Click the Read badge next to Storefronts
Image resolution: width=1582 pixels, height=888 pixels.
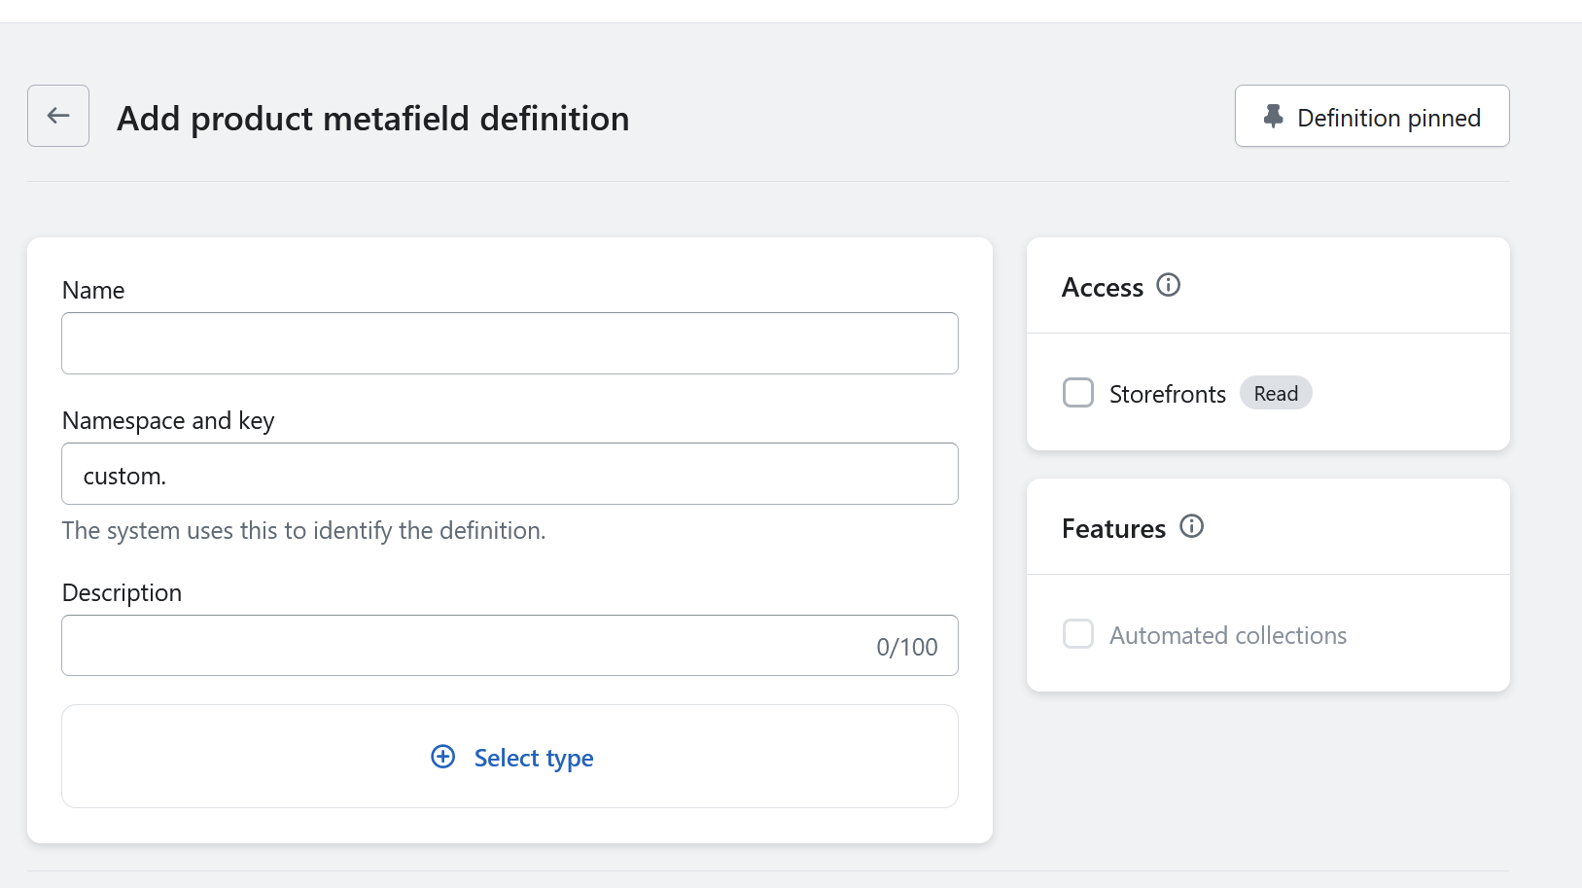tap(1276, 393)
